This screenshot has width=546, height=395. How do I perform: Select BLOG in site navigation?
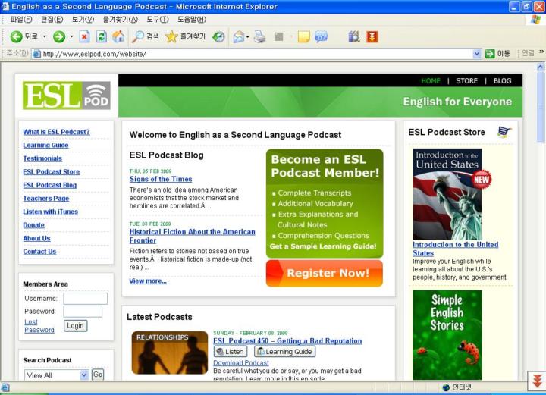pyautogui.click(x=502, y=80)
